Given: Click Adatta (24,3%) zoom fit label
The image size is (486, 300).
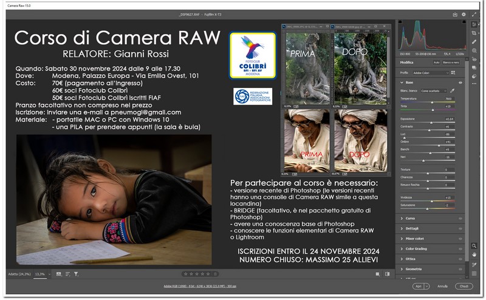Looking at the screenshot, I should click(19, 274).
